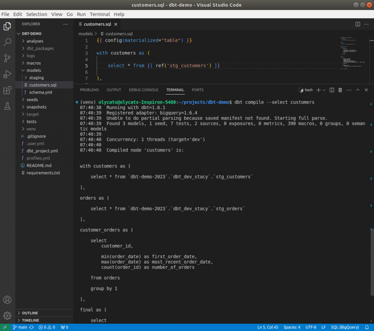
Task: Open notifications bell icon
Action: [367, 327]
